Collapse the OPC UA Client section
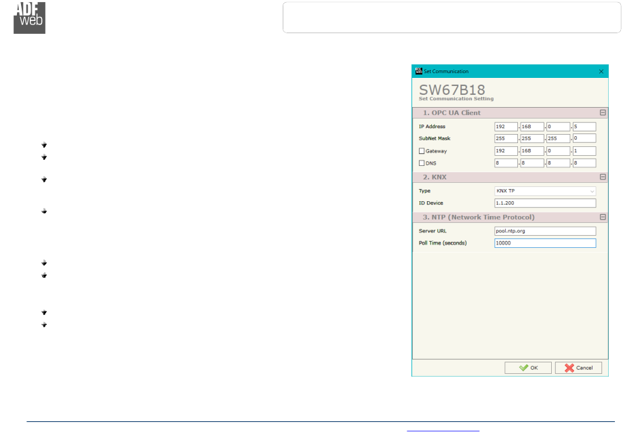 tap(603, 112)
